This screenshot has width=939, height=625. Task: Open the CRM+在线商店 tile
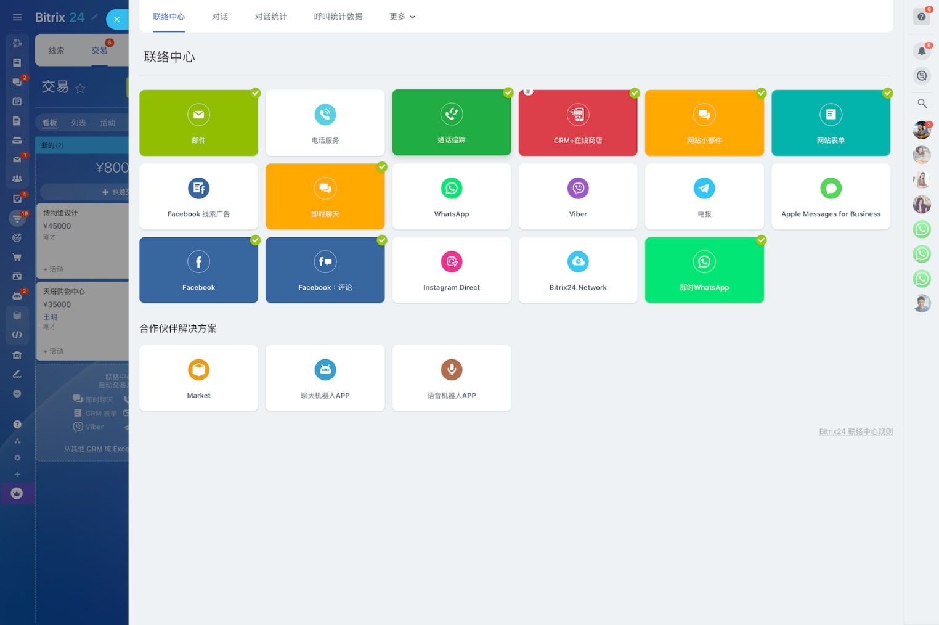[x=578, y=123]
